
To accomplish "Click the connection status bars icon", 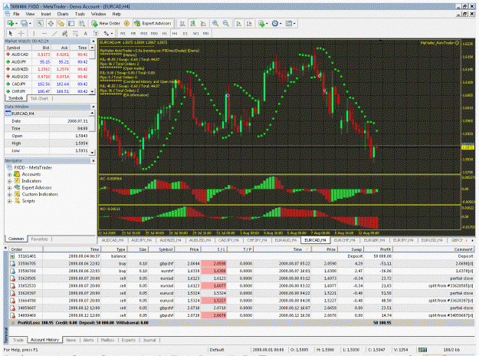I will (422, 350).
